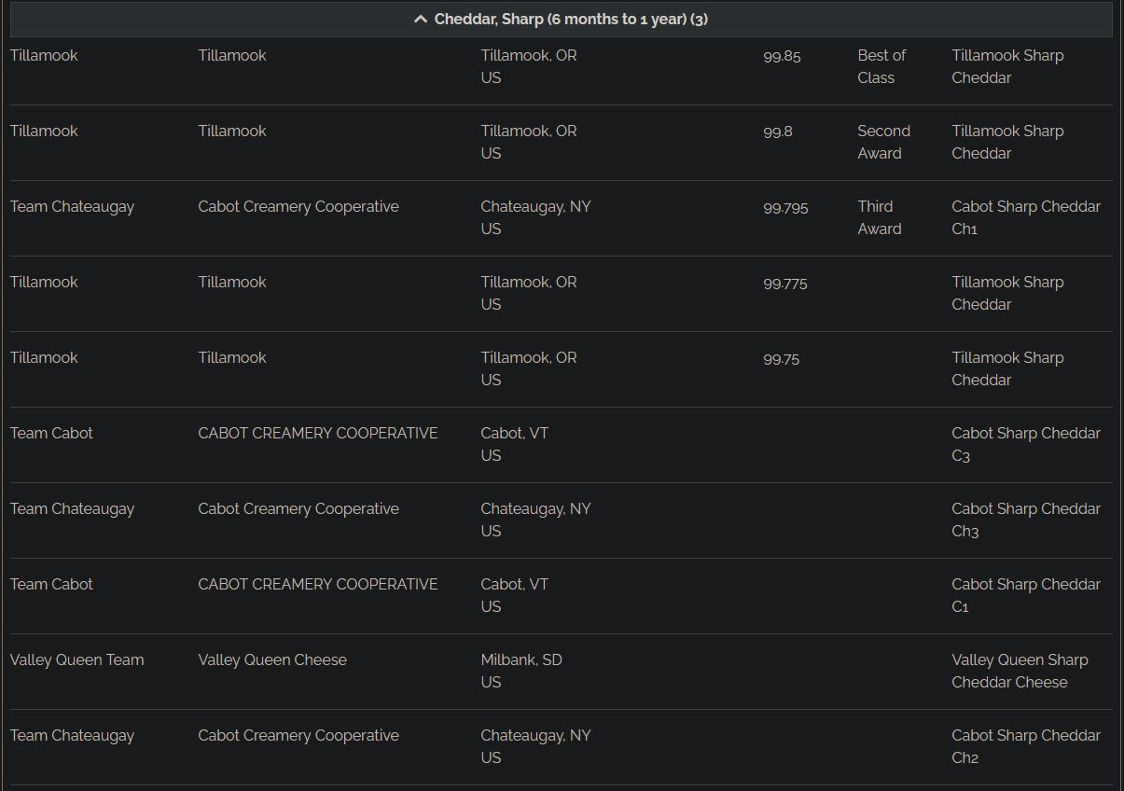Click the Third Award text

(x=880, y=217)
